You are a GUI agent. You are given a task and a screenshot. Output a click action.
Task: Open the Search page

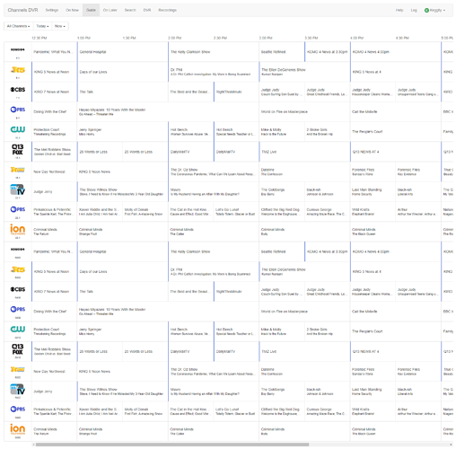coord(130,10)
